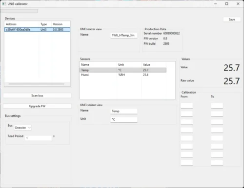Click the Version column header in Devices
Viewport: 244px width, 188px height.
[61, 24]
